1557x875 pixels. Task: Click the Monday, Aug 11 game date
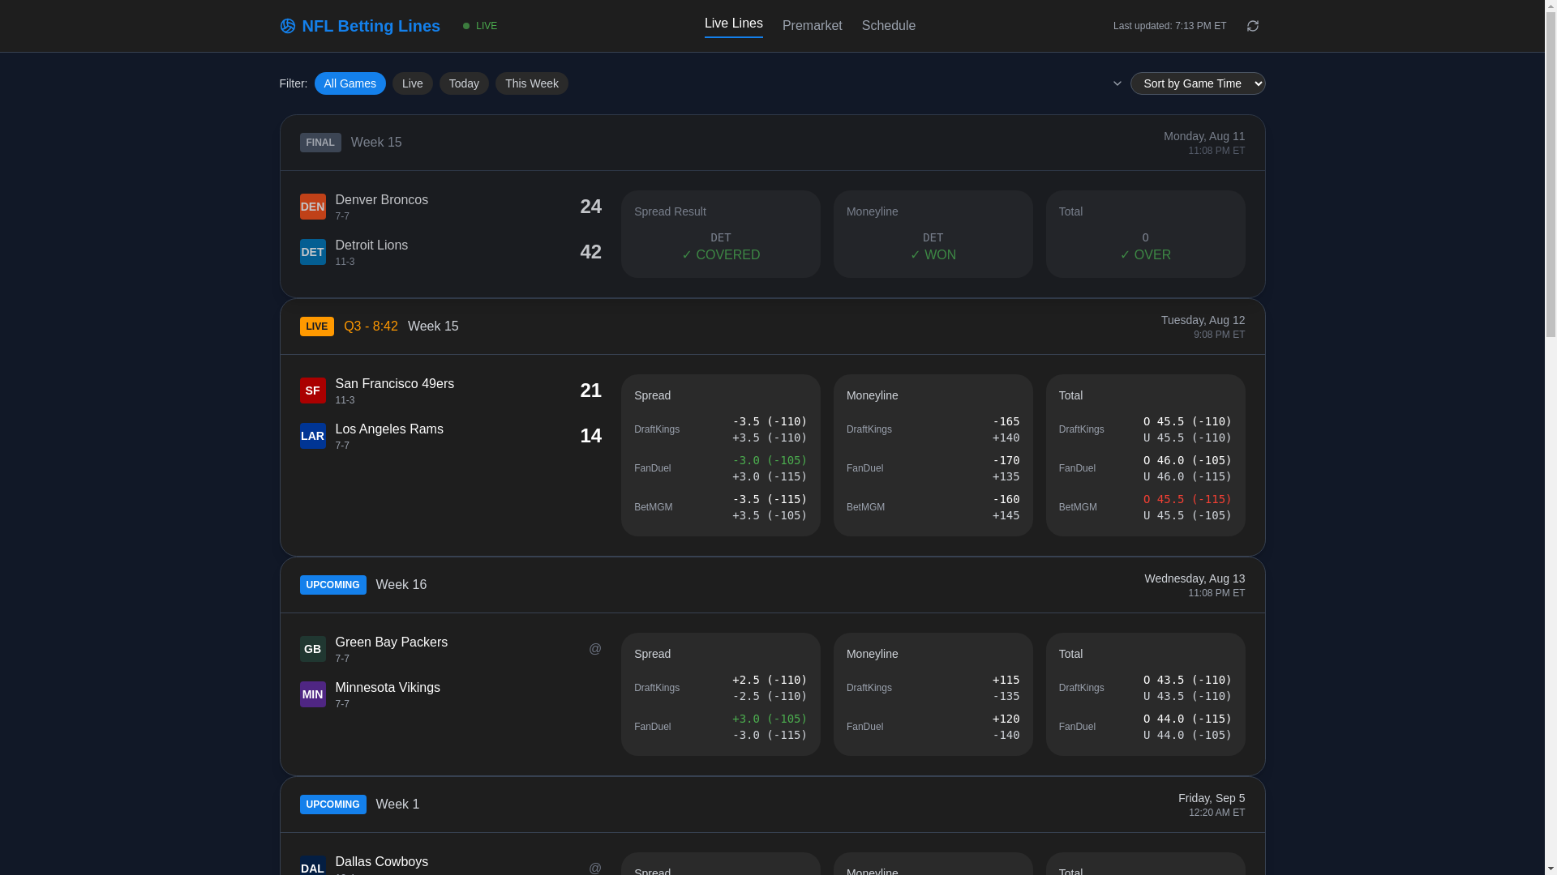click(1203, 136)
